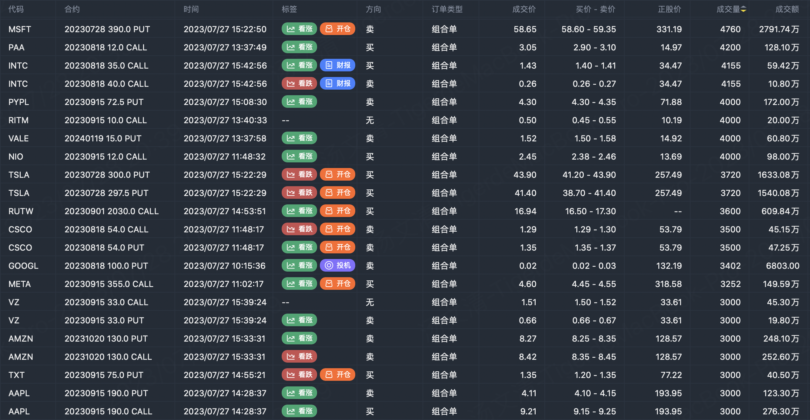Select the NIO ticker cell

[16, 156]
